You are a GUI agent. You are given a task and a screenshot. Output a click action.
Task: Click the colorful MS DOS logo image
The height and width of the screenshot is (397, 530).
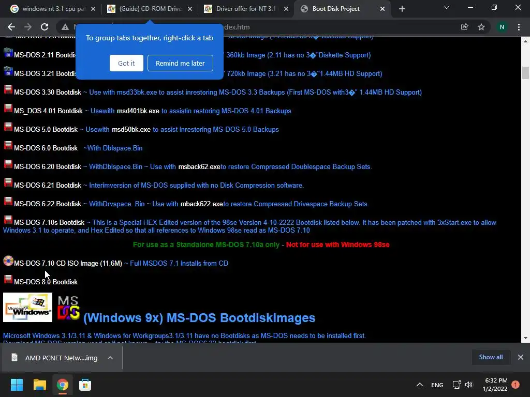[68, 308]
